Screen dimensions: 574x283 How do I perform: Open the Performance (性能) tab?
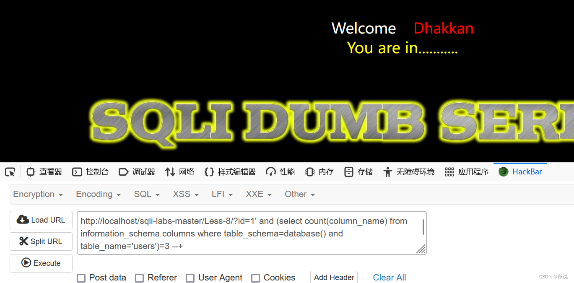(x=280, y=172)
